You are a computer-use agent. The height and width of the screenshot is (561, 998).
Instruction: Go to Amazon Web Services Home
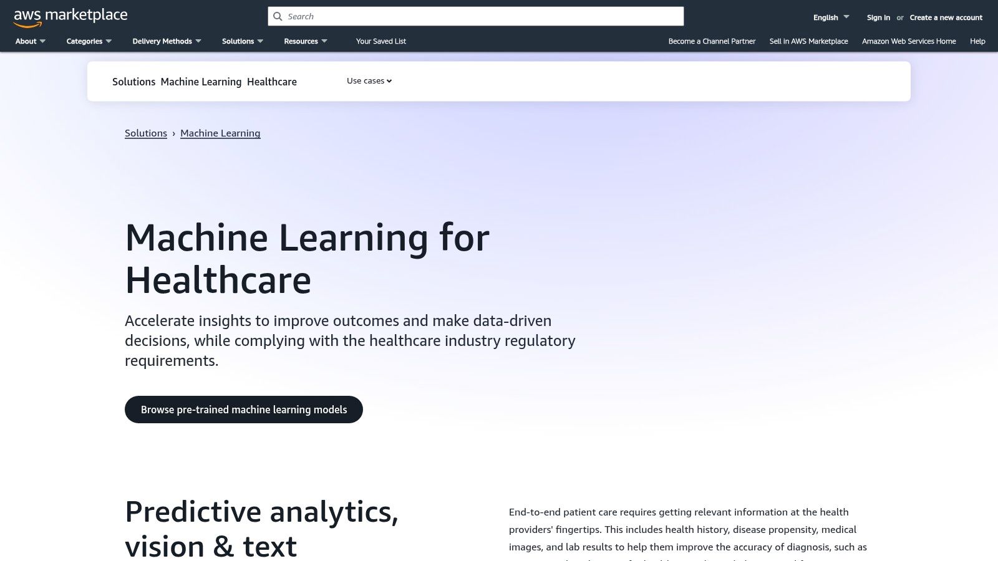point(909,41)
